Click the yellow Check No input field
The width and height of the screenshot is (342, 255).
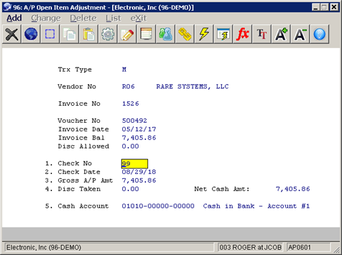click(135, 163)
